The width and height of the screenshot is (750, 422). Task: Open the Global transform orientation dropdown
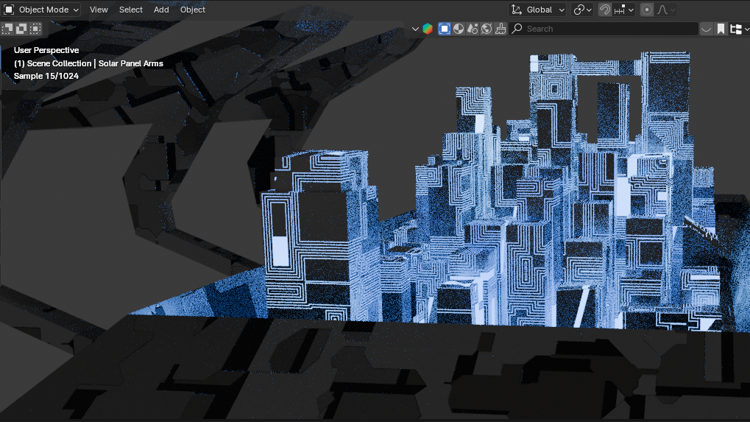click(x=539, y=10)
